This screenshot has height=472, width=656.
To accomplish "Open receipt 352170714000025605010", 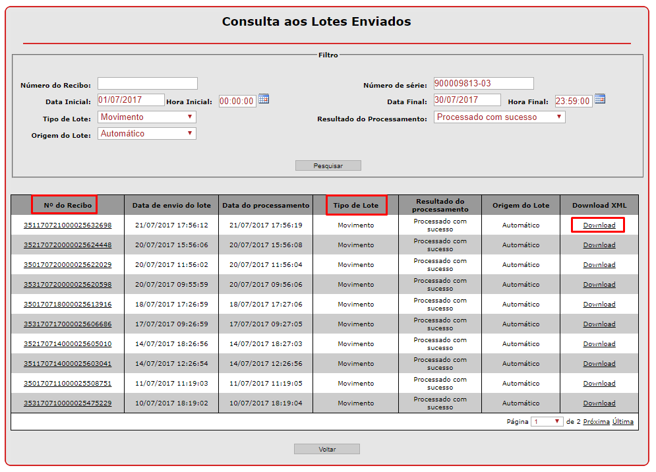I will click(68, 344).
